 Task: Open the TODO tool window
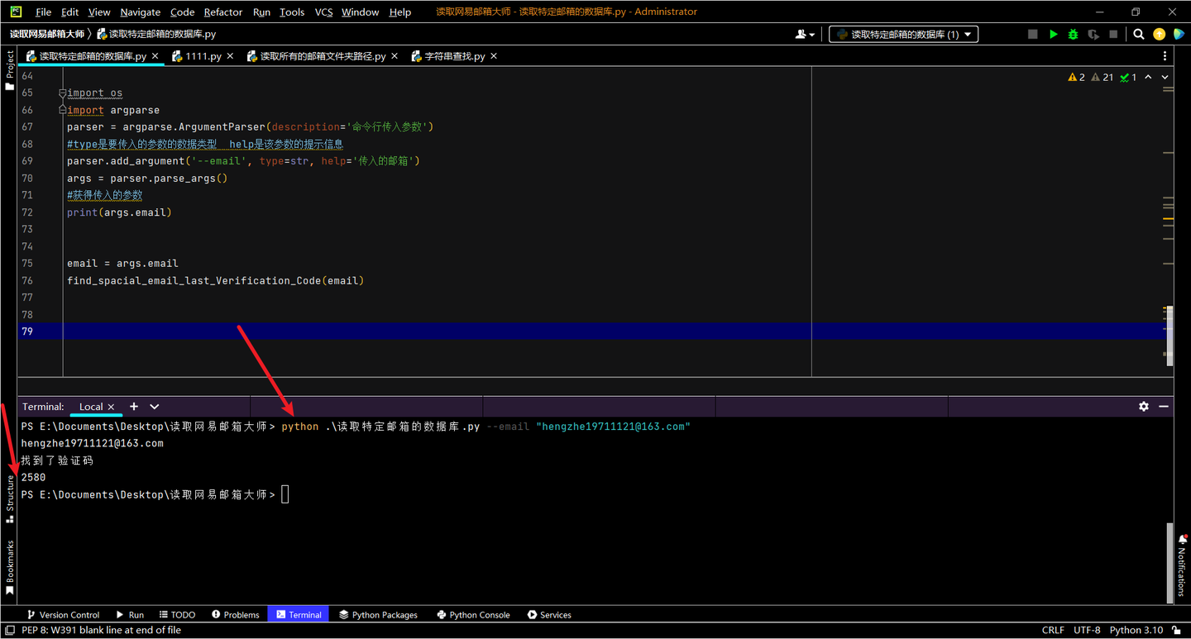(177, 614)
